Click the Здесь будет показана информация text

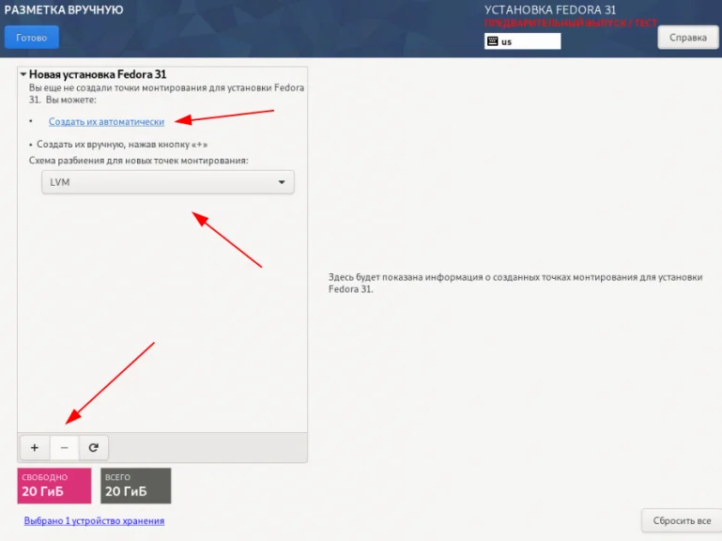coord(515,283)
